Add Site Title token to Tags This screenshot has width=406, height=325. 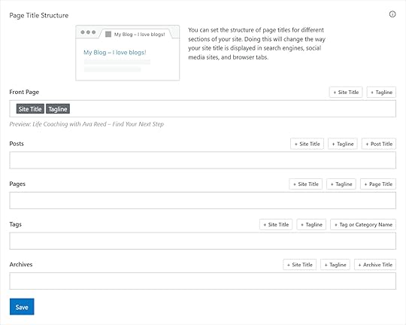tap(276, 224)
